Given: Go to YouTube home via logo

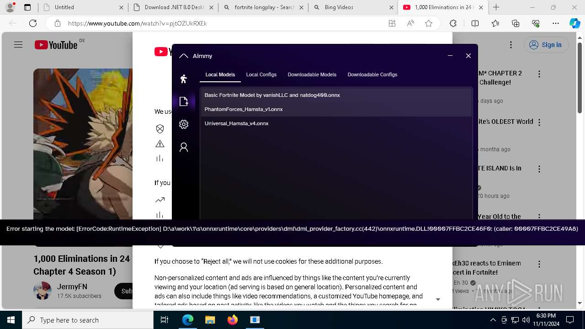Looking at the screenshot, I should click(56, 45).
